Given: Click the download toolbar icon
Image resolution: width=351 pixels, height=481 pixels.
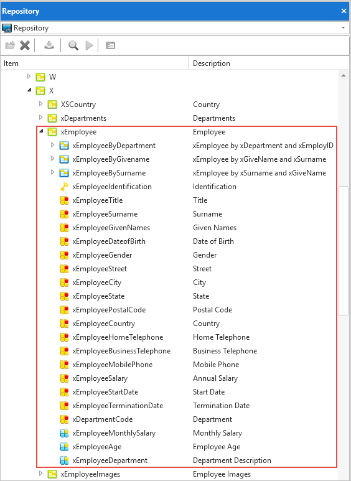Looking at the screenshot, I should [49, 45].
